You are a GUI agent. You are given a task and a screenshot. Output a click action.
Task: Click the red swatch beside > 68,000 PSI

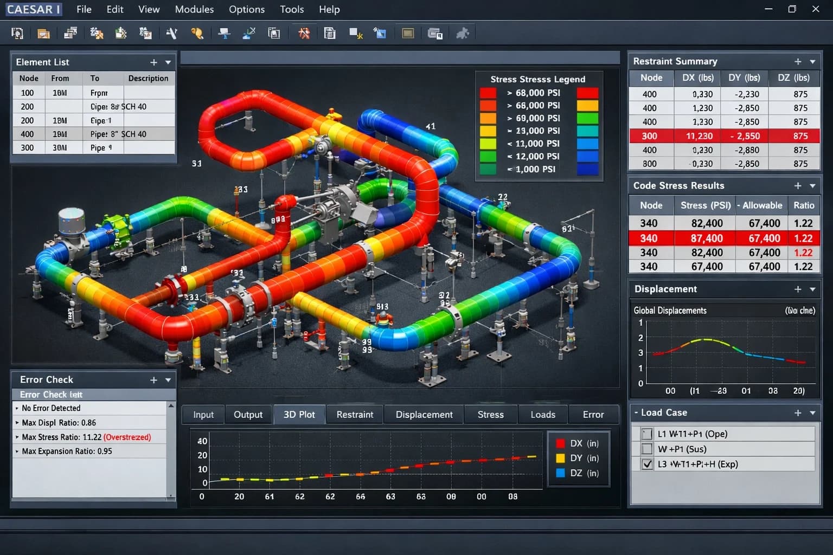[488, 93]
